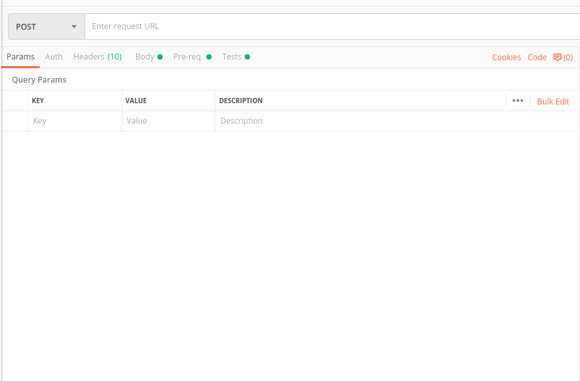
Task: Click the Code link
Action: click(537, 58)
